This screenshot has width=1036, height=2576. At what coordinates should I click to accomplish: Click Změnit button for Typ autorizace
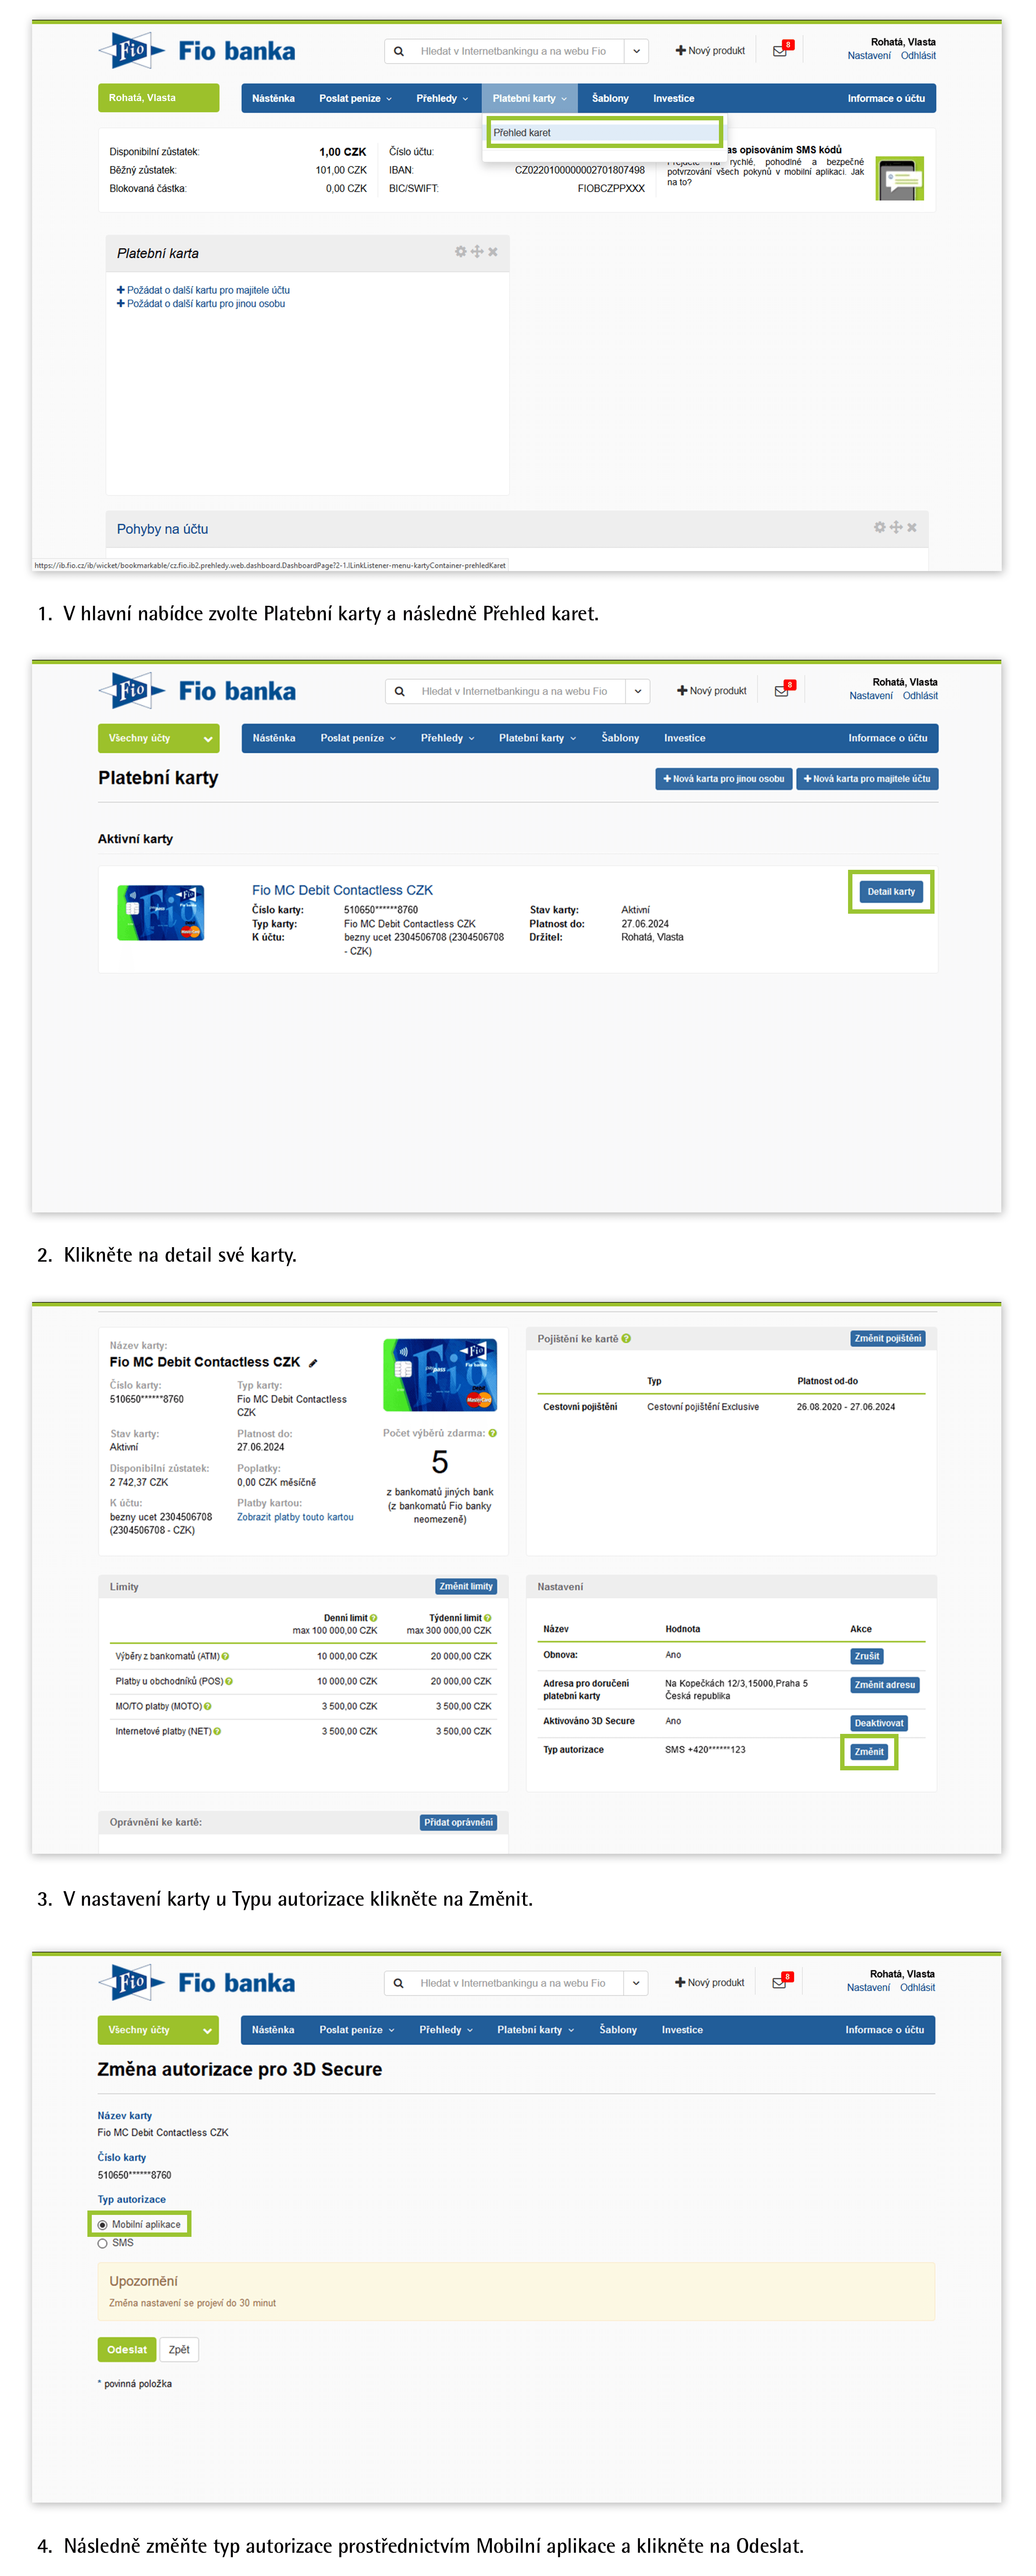(x=869, y=1752)
